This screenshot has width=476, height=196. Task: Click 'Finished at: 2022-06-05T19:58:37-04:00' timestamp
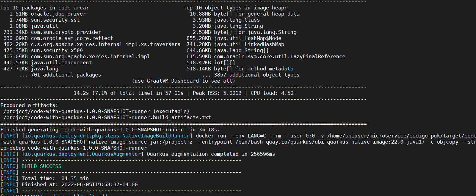(x=80, y=185)
